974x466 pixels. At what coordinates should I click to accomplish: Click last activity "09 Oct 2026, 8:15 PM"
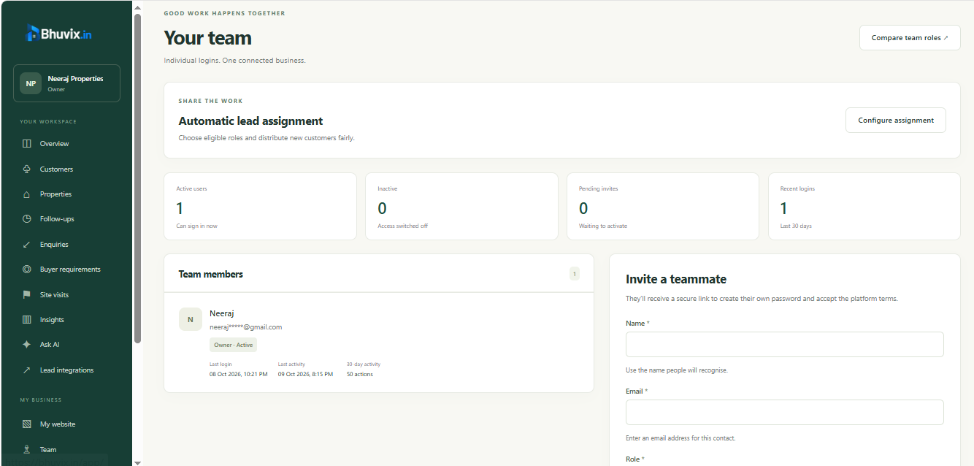[305, 374]
